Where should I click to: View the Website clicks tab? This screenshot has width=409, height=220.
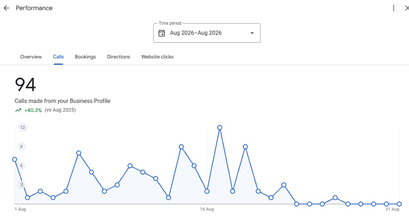pyautogui.click(x=157, y=57)
